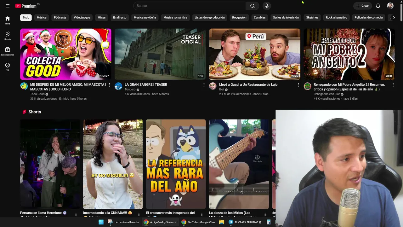403x227 pixels.
Task: Open the Crear button
Action: [362, 6]
